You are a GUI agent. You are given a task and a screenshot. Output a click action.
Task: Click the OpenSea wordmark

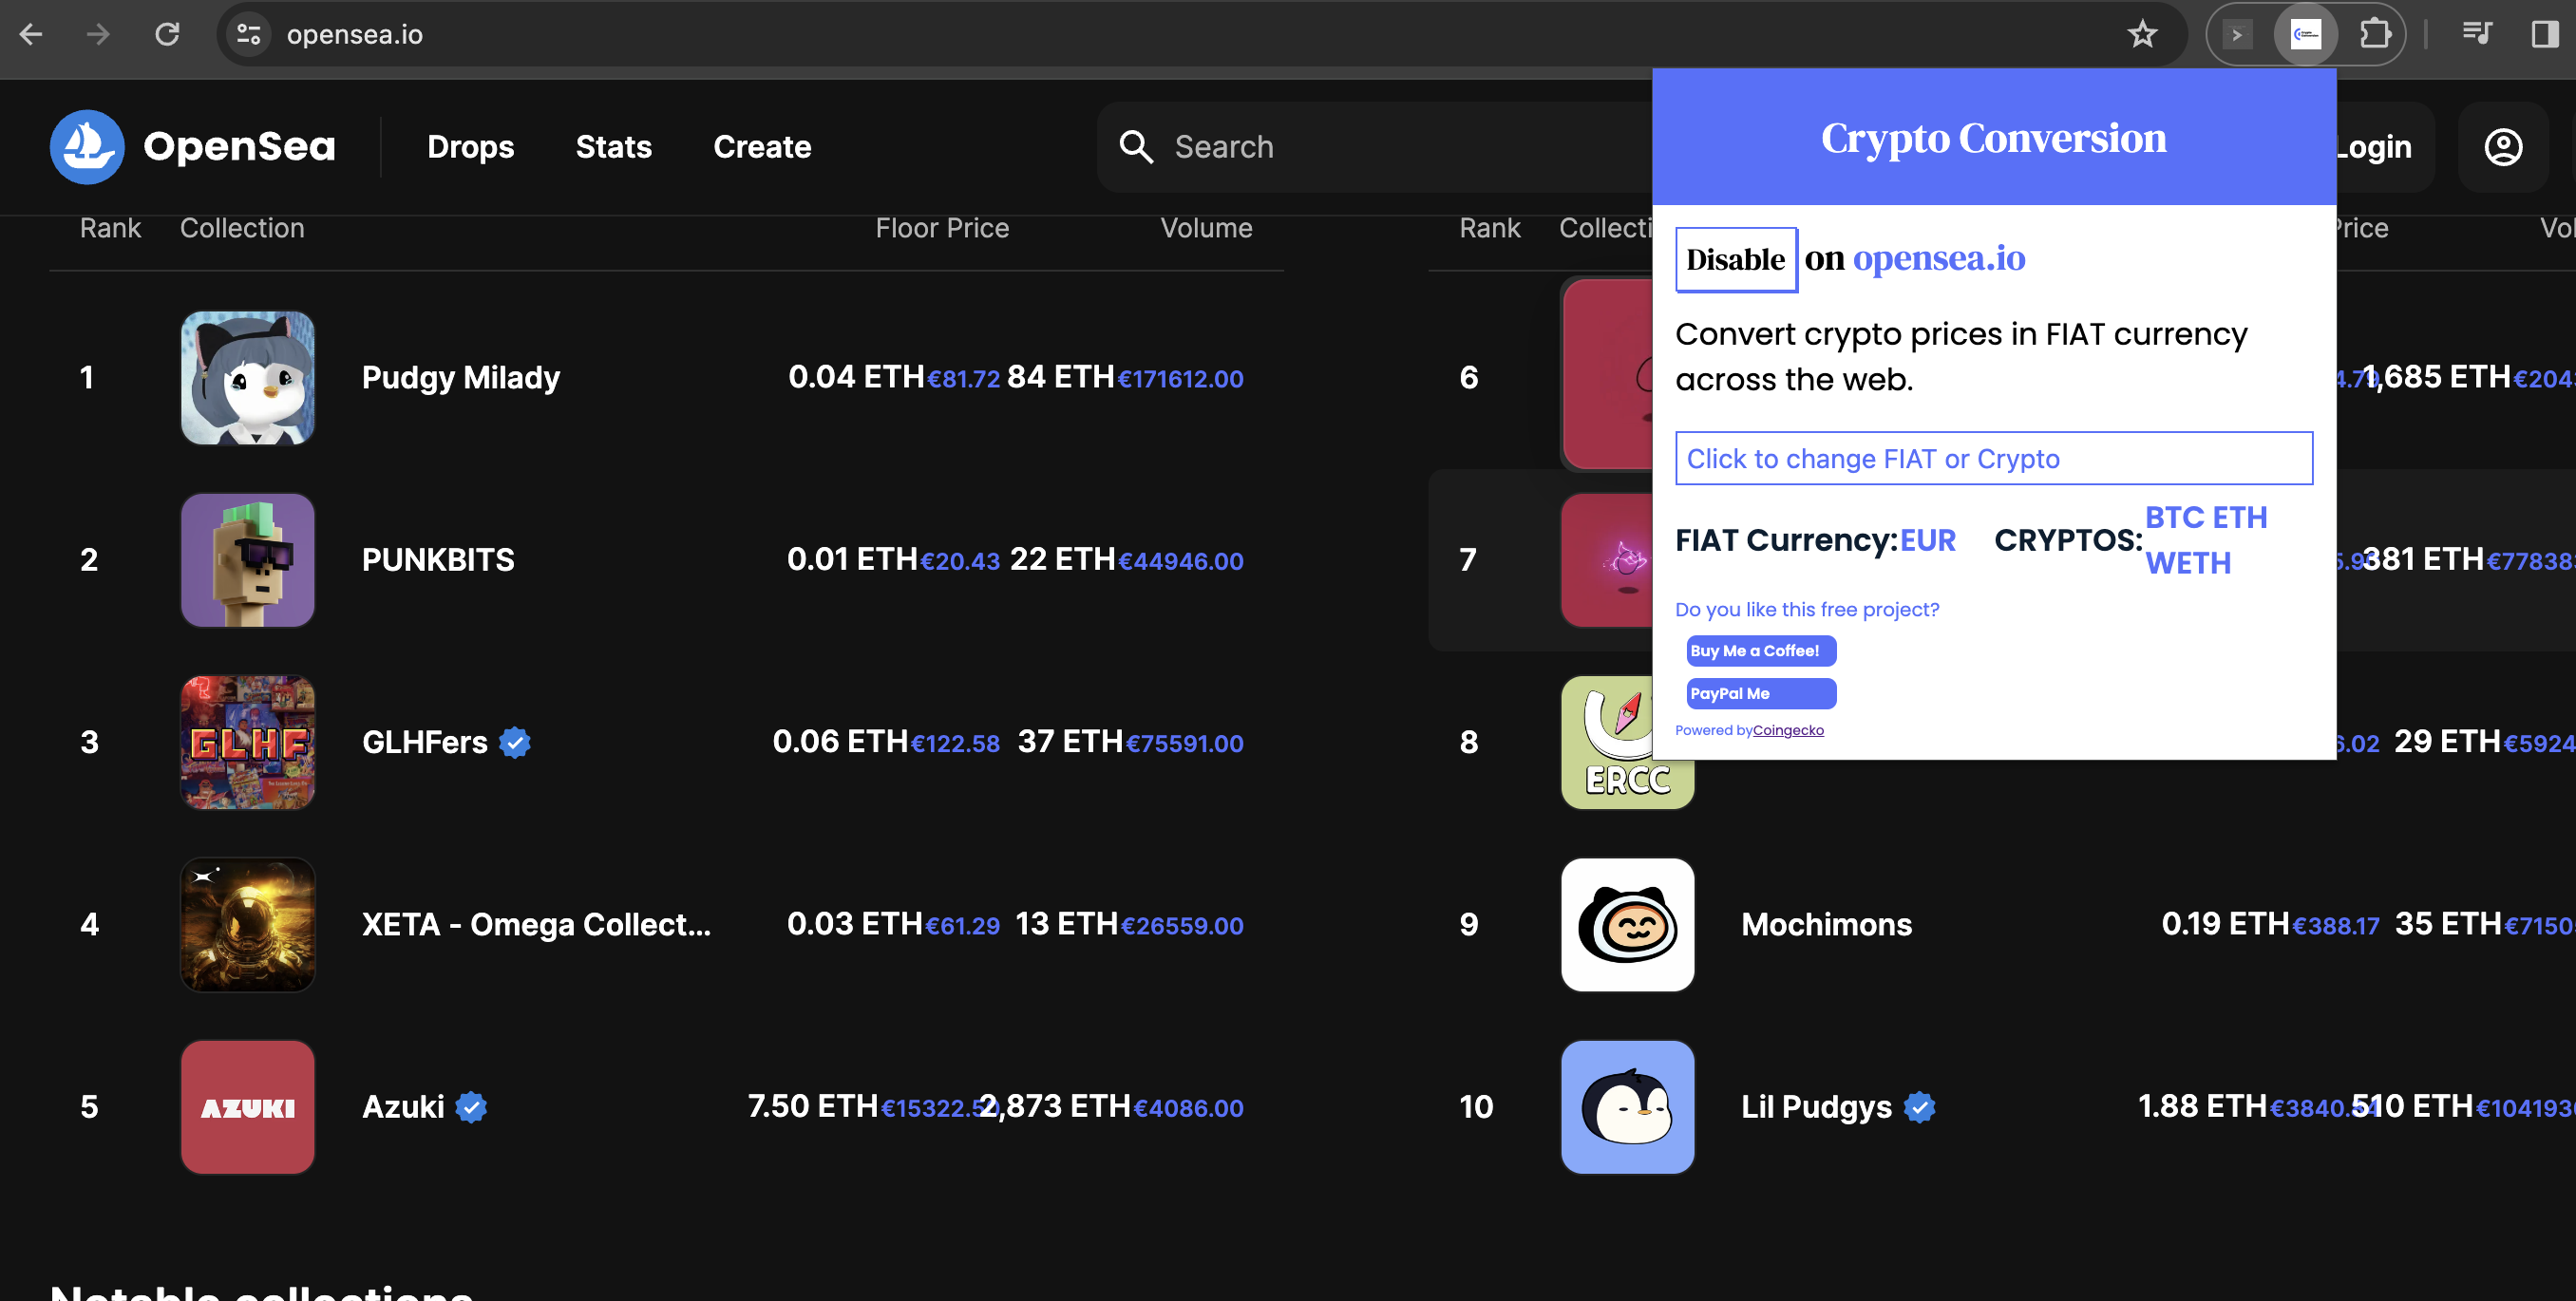[239, 146]
